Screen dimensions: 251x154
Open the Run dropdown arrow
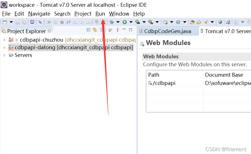[131, 22]
